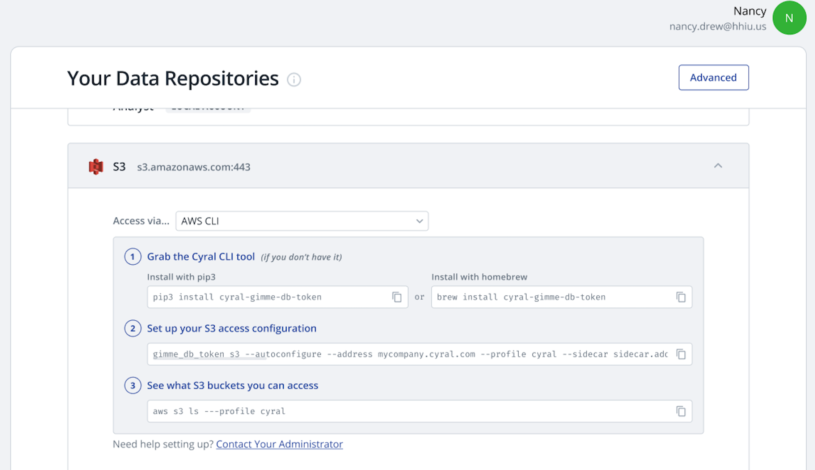Click the pip3 install command text field
815x470 pixels.
tap(268, 297)
